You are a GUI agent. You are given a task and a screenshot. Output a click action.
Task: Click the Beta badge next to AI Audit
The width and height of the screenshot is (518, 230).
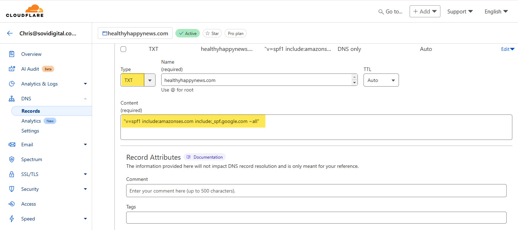coord(48,69)
